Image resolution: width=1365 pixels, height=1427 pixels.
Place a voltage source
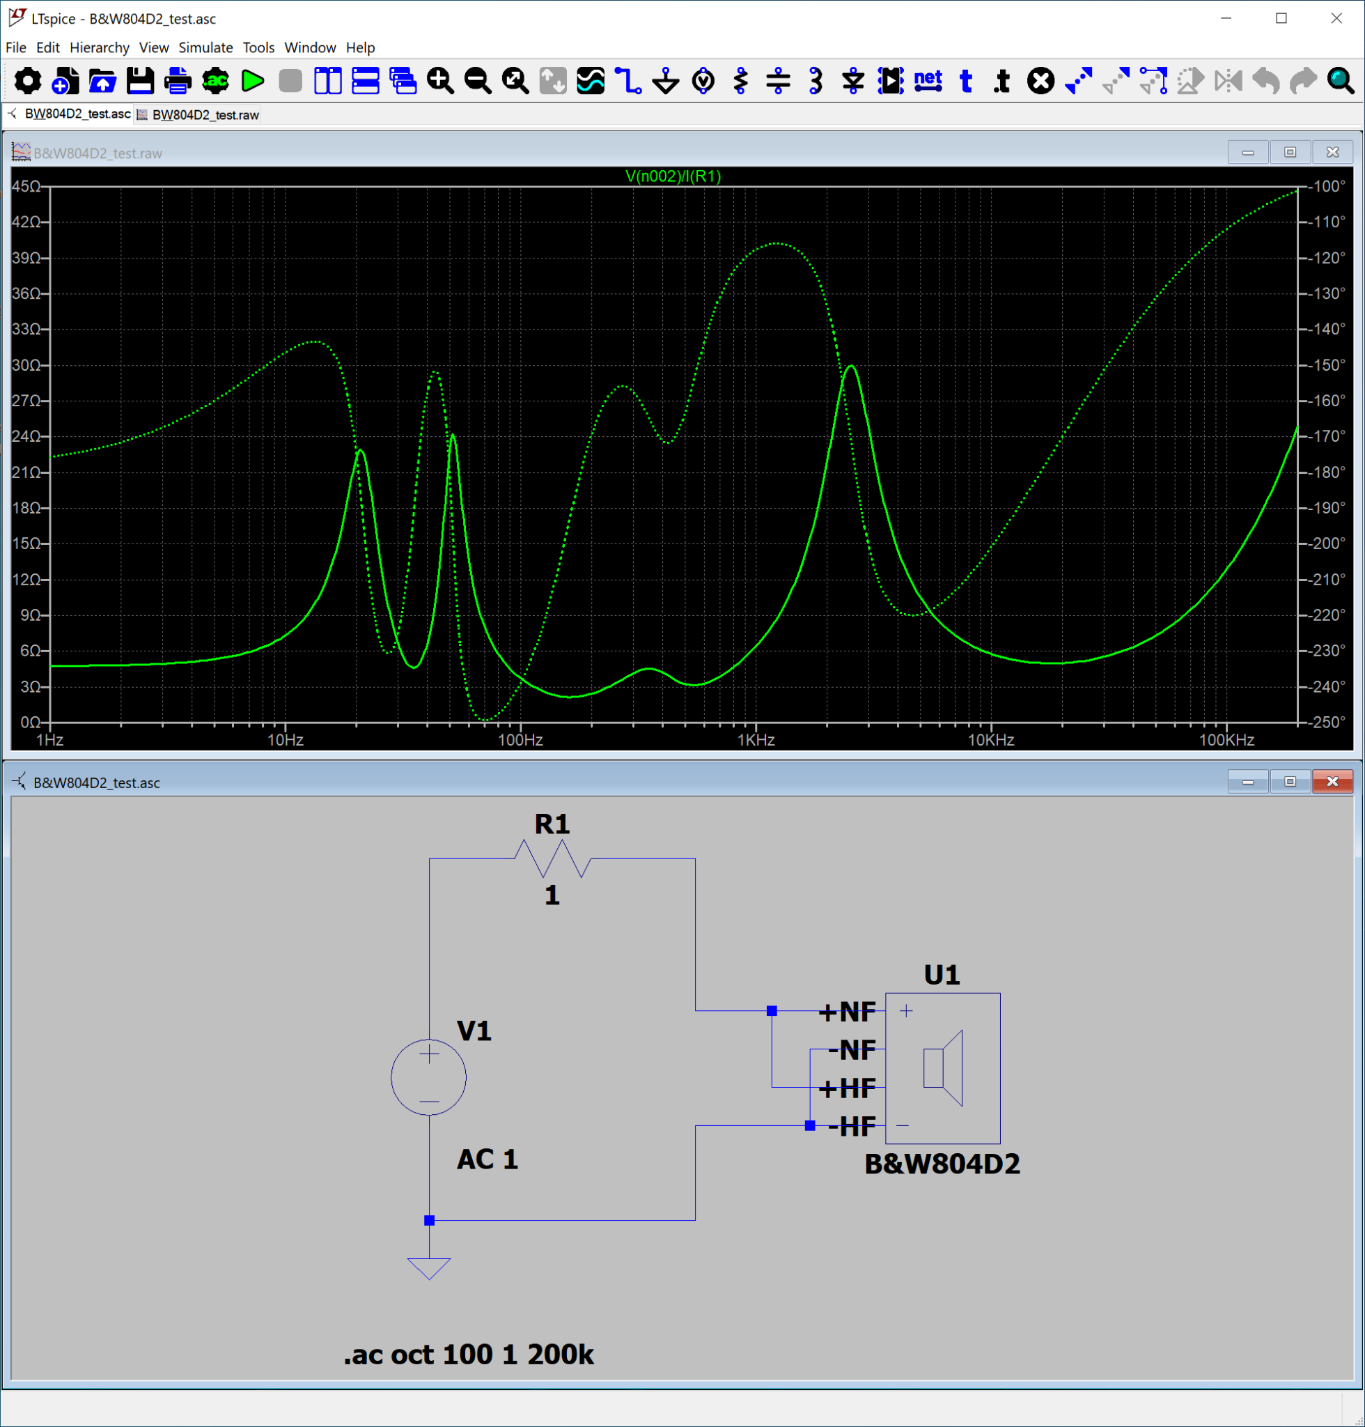pyautogui.click(x=703, y=81)
